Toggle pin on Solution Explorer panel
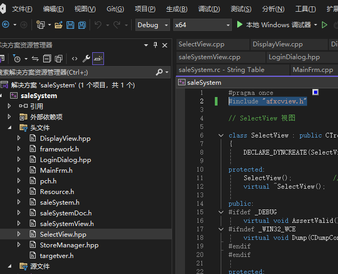Image resolution: width=338 pixels, height=274 pixels. point(155,45)
